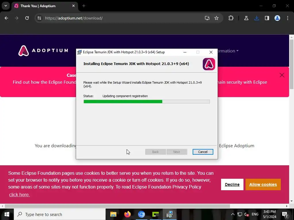Click the taskbar search box
Viewport: 294px width, 220px height.
tap(60, 214)
